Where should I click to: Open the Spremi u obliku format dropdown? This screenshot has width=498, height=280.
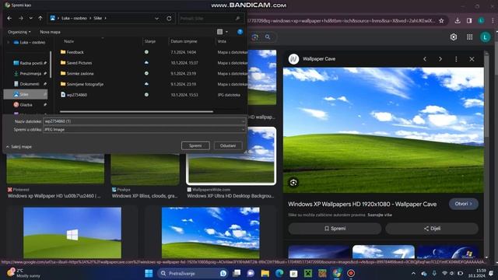[x=145, y=130]
